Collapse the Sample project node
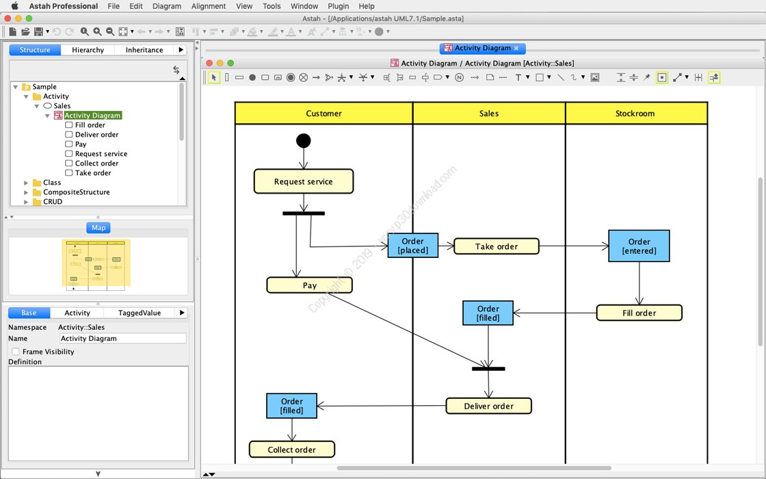This screenshot has height=479, width=766. pyautogui.click(x=16, y=87)
